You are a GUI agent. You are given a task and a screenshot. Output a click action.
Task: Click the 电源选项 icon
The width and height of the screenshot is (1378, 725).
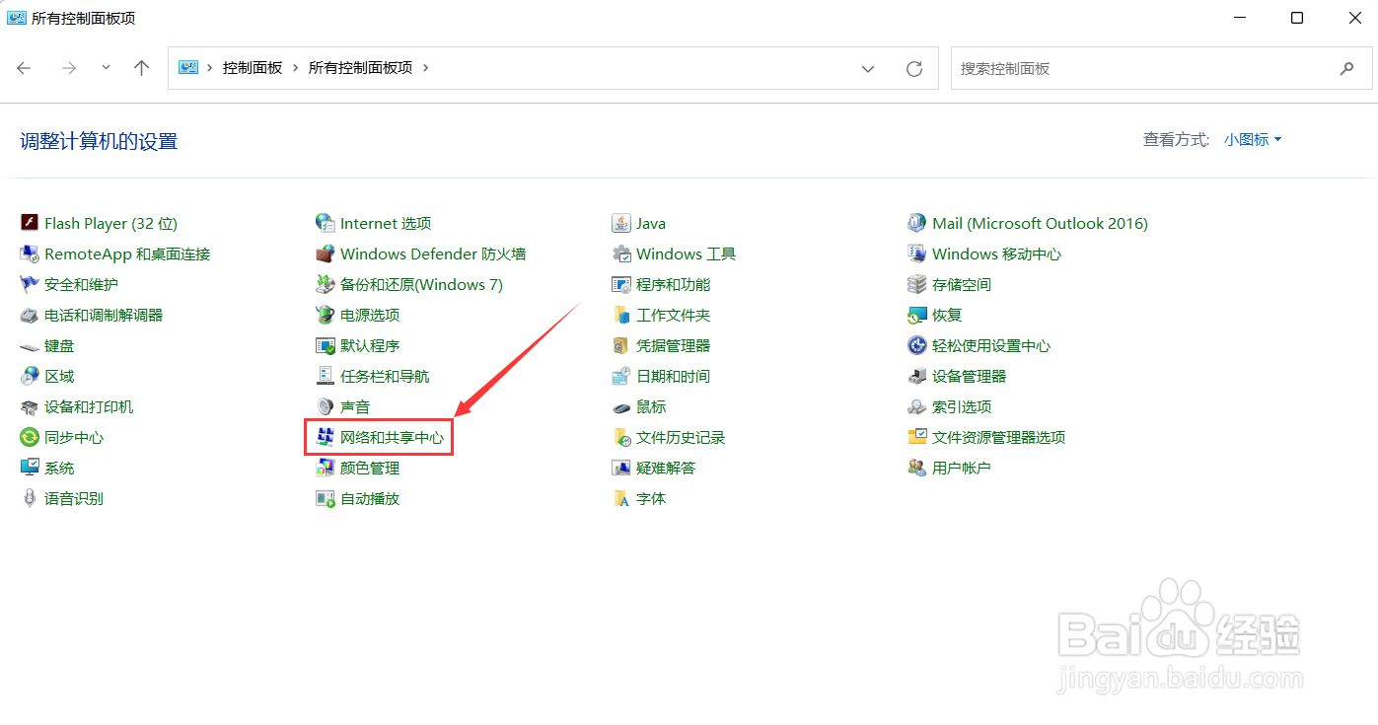tap(326, 316)
